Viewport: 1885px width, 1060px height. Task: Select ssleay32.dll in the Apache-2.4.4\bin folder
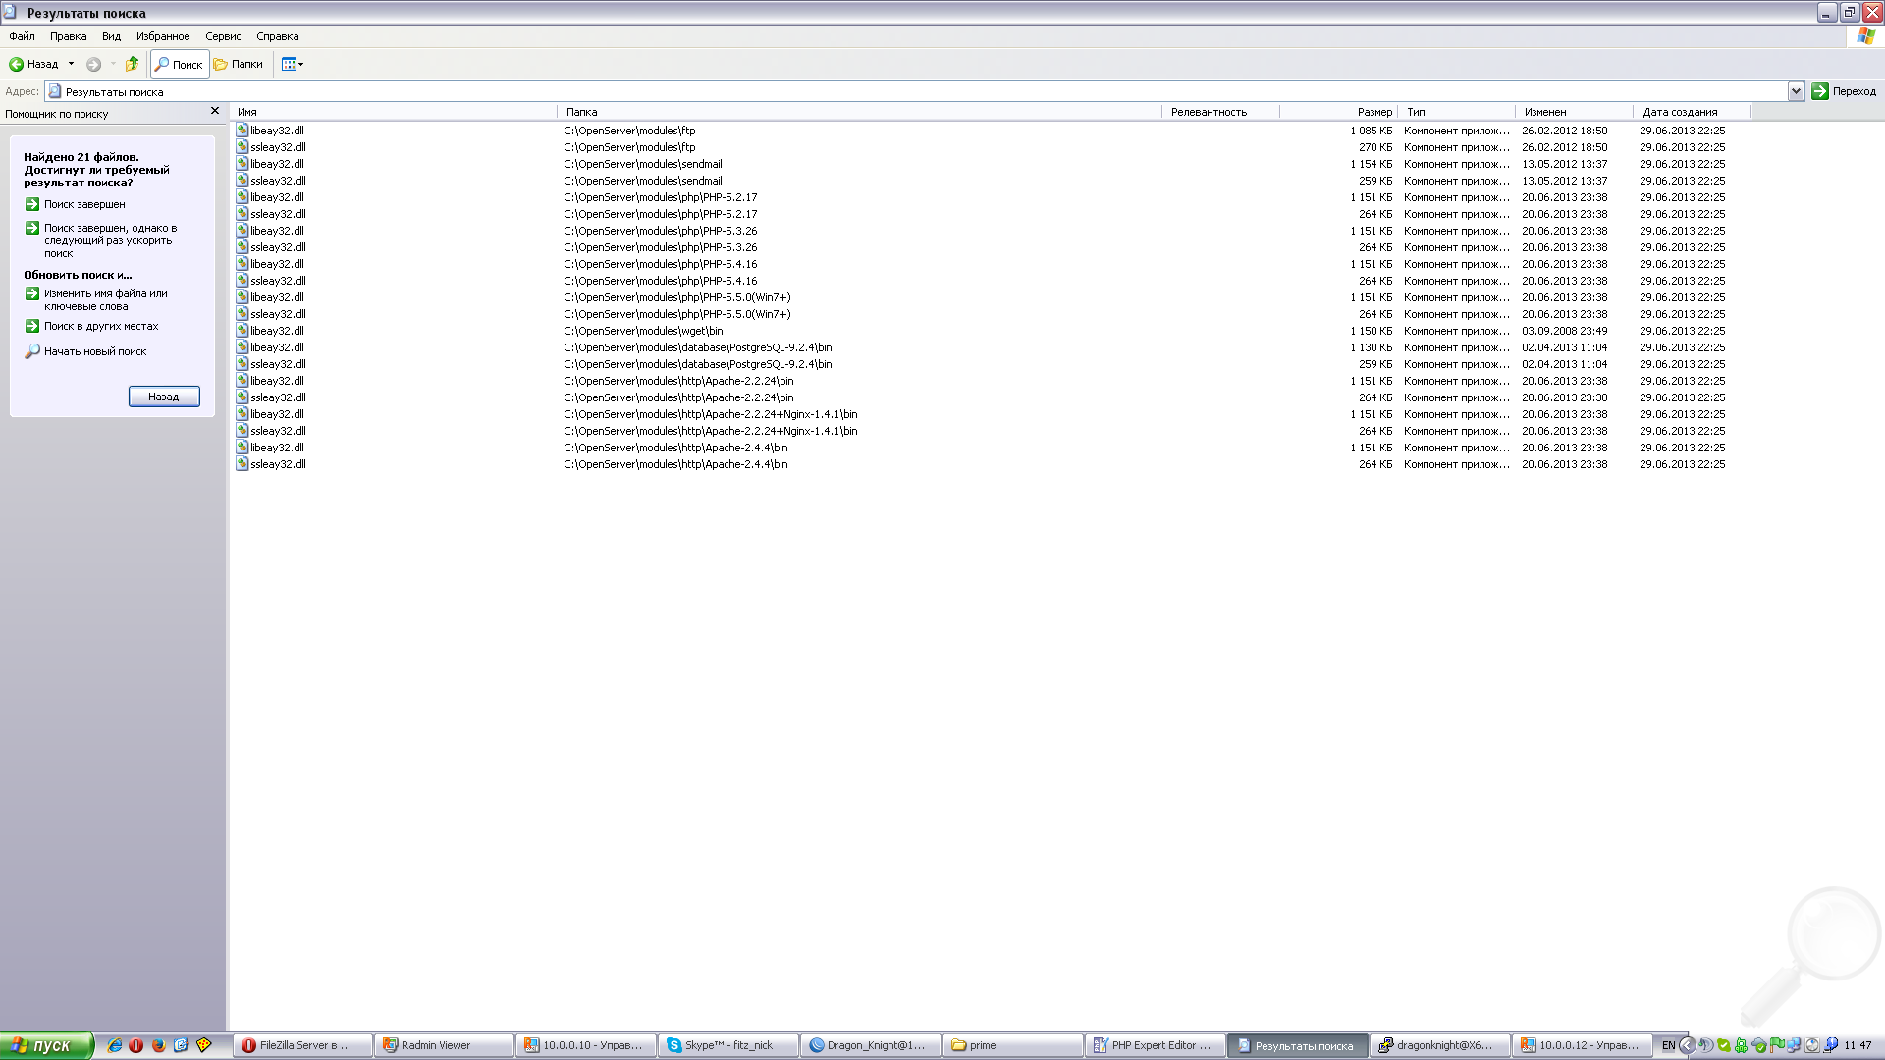(x=278, y=464)
